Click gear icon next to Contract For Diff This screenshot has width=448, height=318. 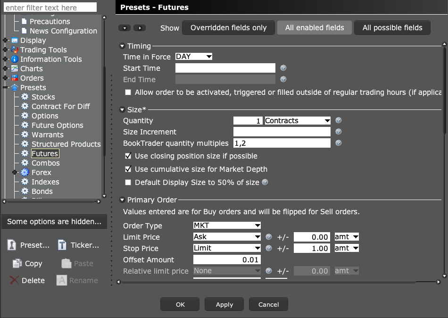25,106
